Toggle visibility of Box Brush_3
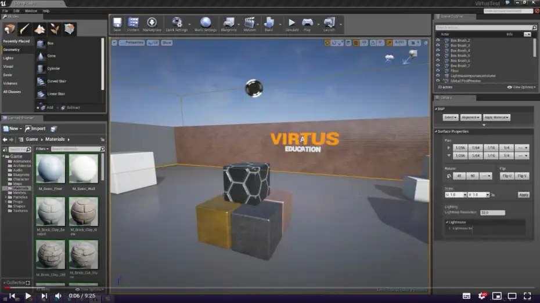This screenshot has width=540, height=303. coord(438,45)
